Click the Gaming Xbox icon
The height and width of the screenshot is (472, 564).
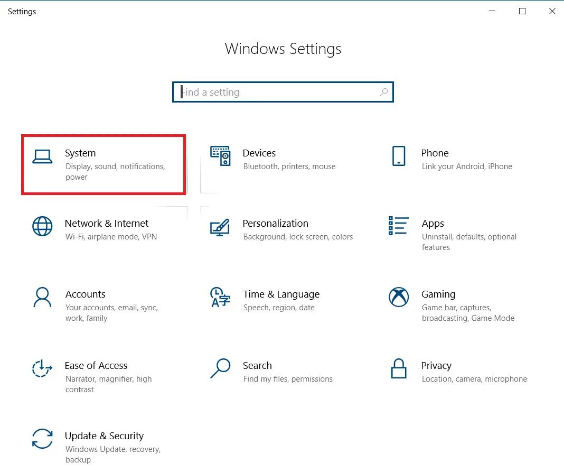(399, 297)
